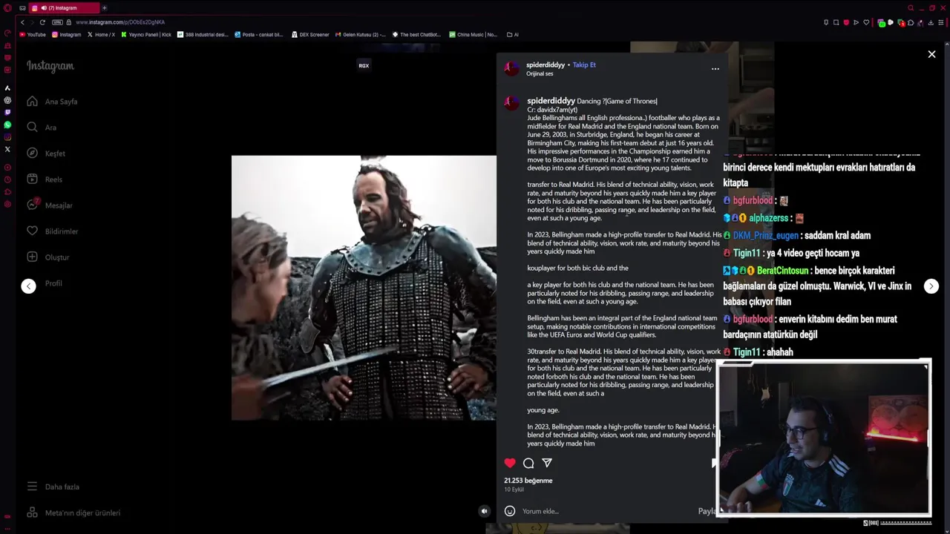Image resolution: width=950 pixels, height=534 pixels.
Task: Toggle the video mute speaker icon
Action: coord(484,511)
